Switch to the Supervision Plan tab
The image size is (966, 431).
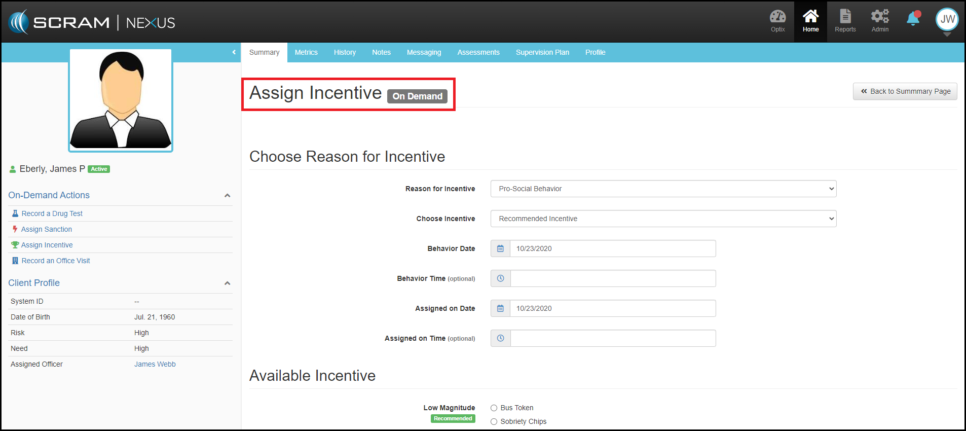click(x=542, y=52)
